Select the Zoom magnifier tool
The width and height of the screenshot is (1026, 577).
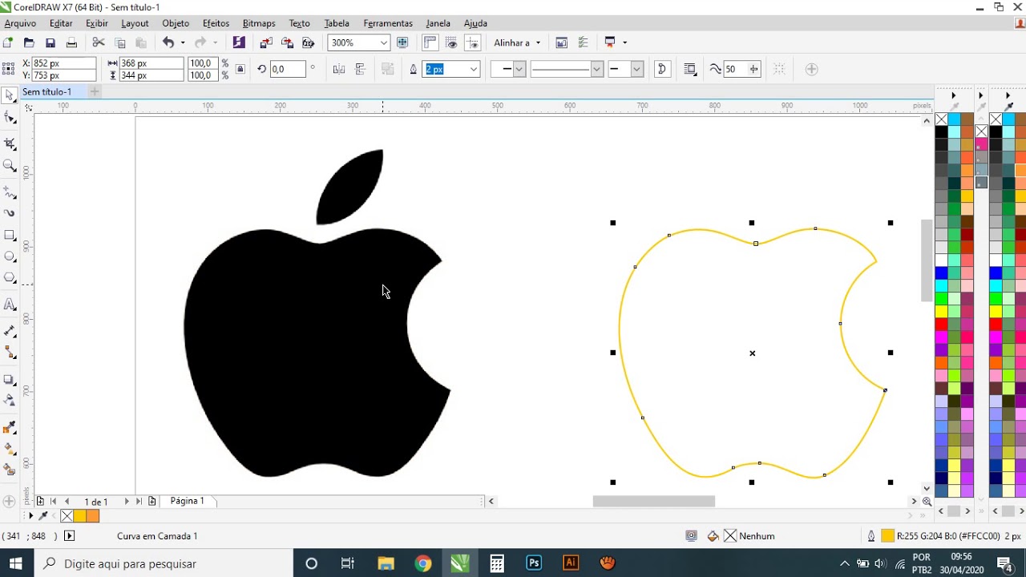pos(10,166)
